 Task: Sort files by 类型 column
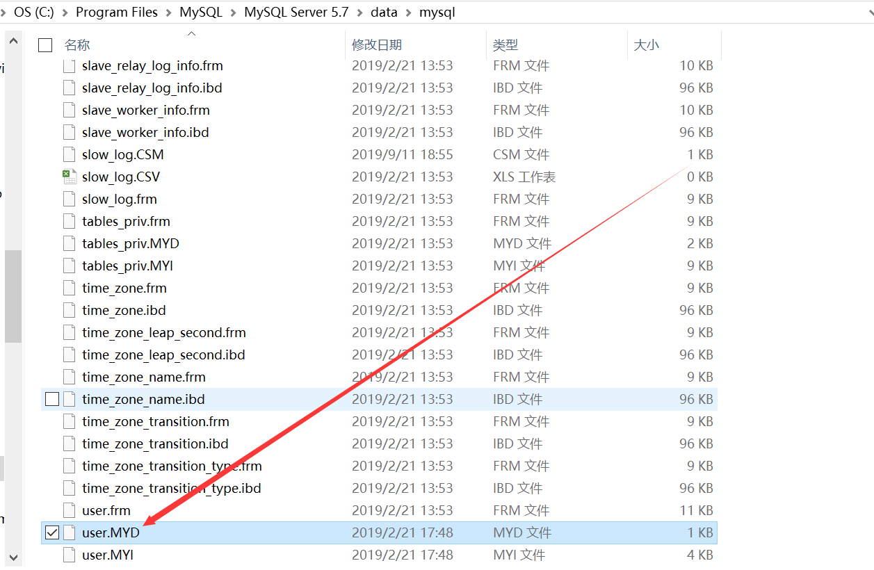click(505, 45)
